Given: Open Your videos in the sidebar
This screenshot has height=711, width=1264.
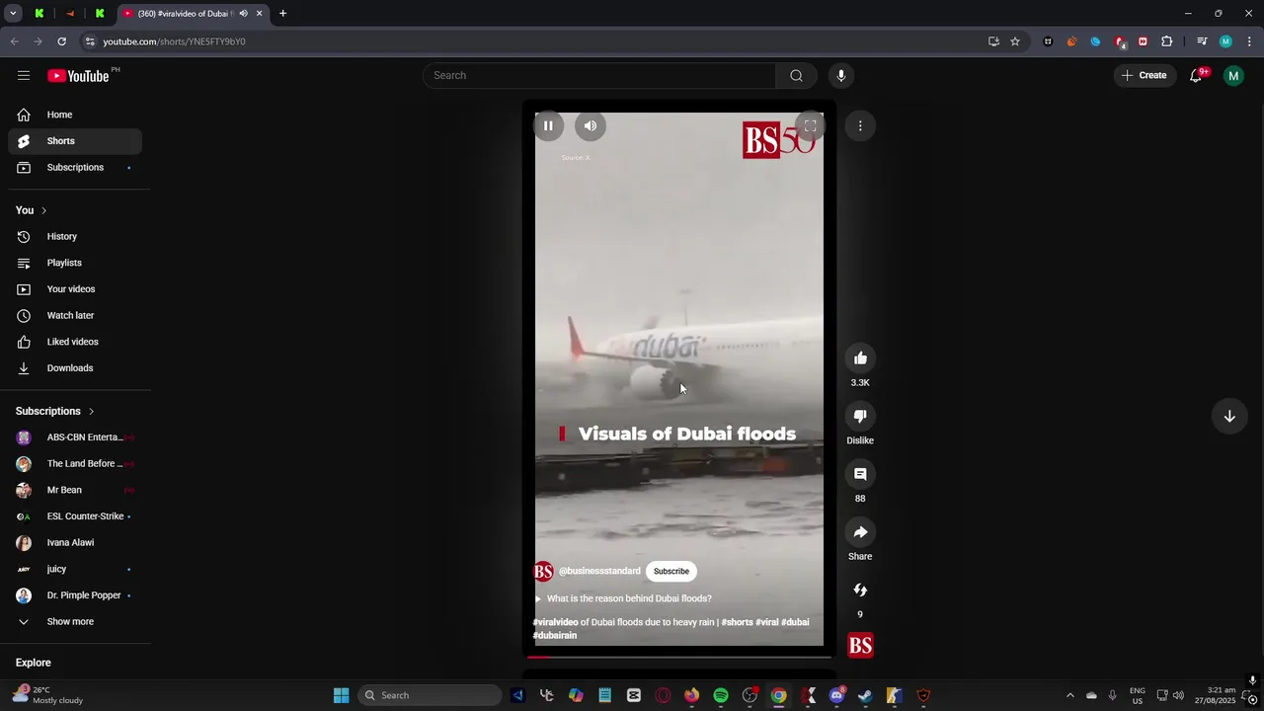Looking at the screenshot, I should tap(75, 288).
